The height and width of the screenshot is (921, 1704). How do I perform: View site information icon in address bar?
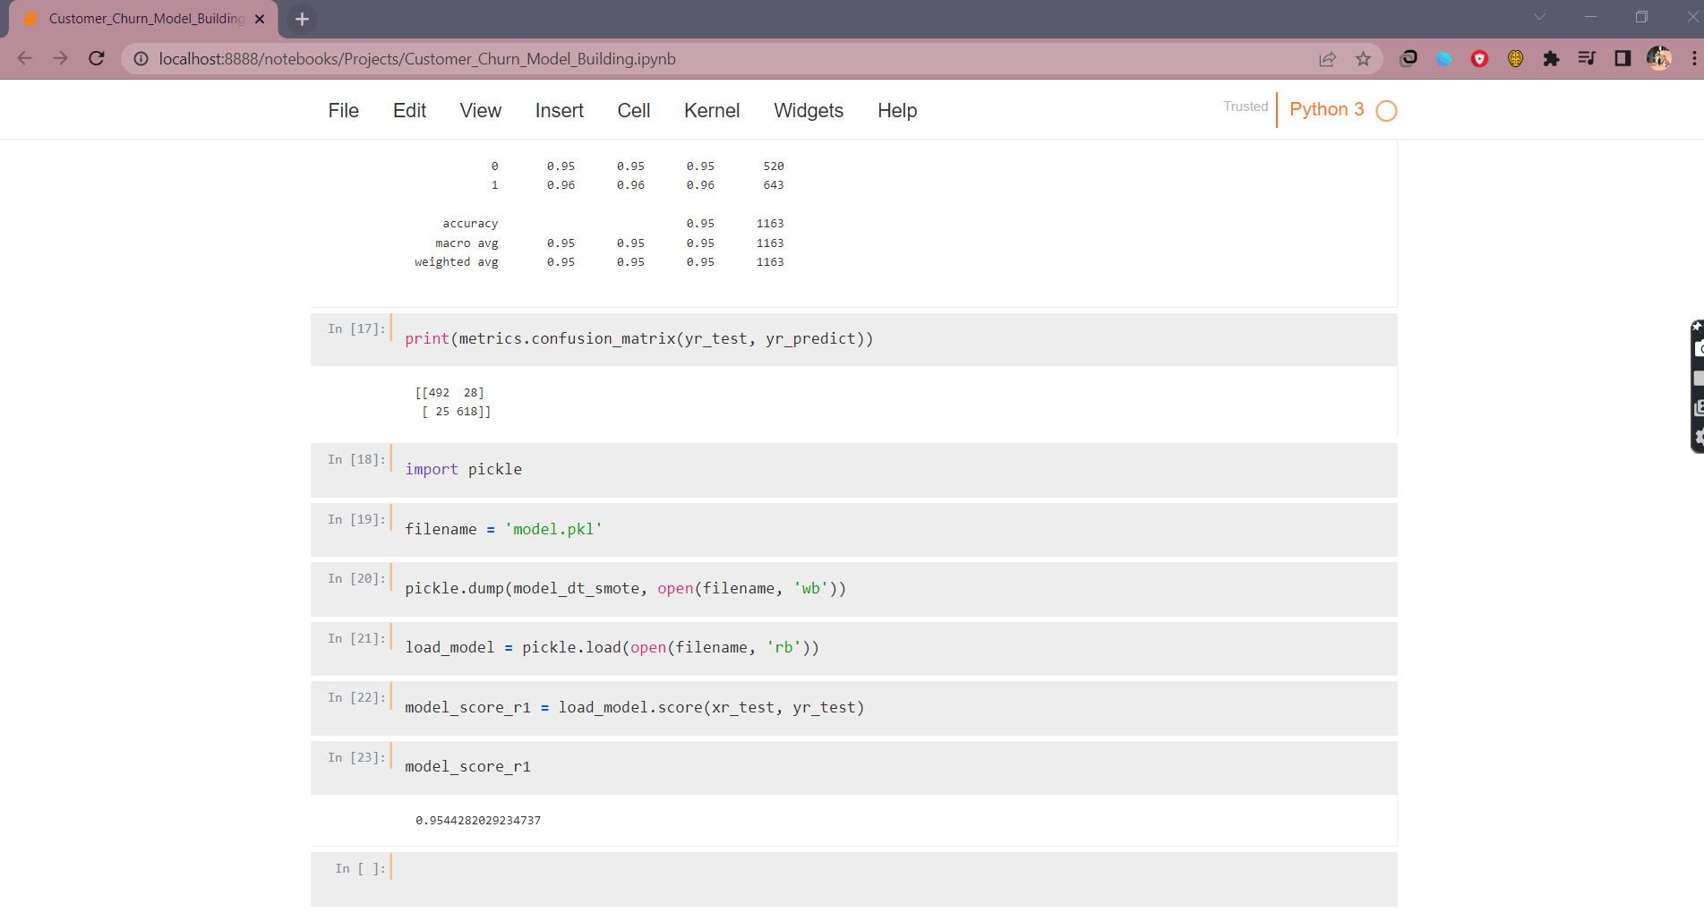click(141, 59)
